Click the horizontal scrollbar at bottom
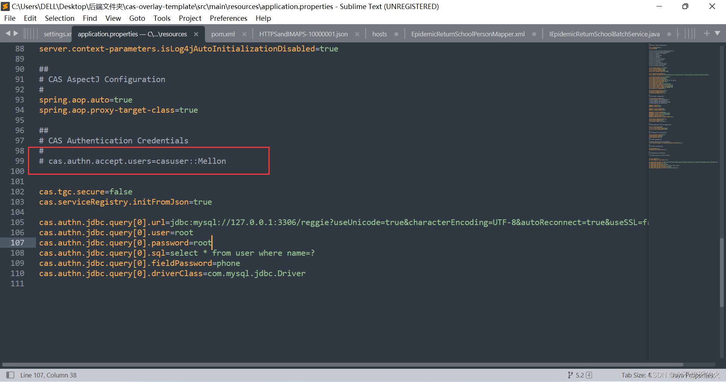Image resolution: width=726 pixels, height=382 pixels. click(342, 365)
